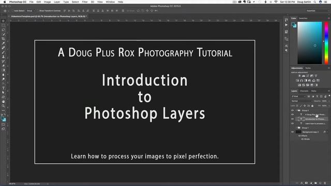Select the Eraser tool
The image size is (331, 186).
point(3,66)
